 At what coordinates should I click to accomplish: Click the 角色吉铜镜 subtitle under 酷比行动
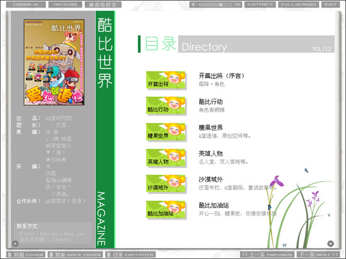click(x=211, y=110)
